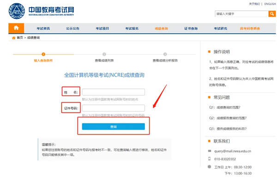
Task: Click the query@mail.neea.edu.cn email address
Action: [233, 151]
